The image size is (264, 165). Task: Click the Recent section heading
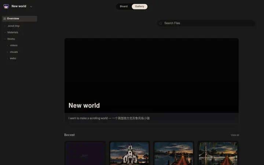pos(69,135)
